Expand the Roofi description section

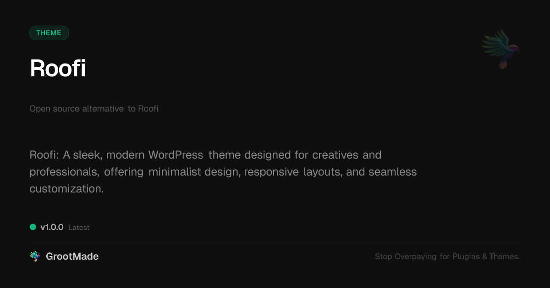(x=223, y=171)
